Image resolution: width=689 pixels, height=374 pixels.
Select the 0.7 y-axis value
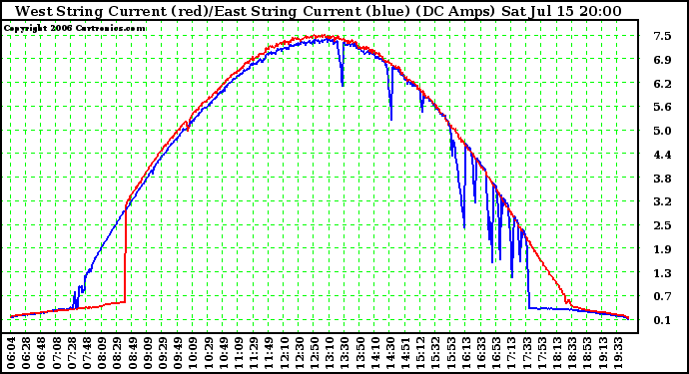tap(662, 296)
